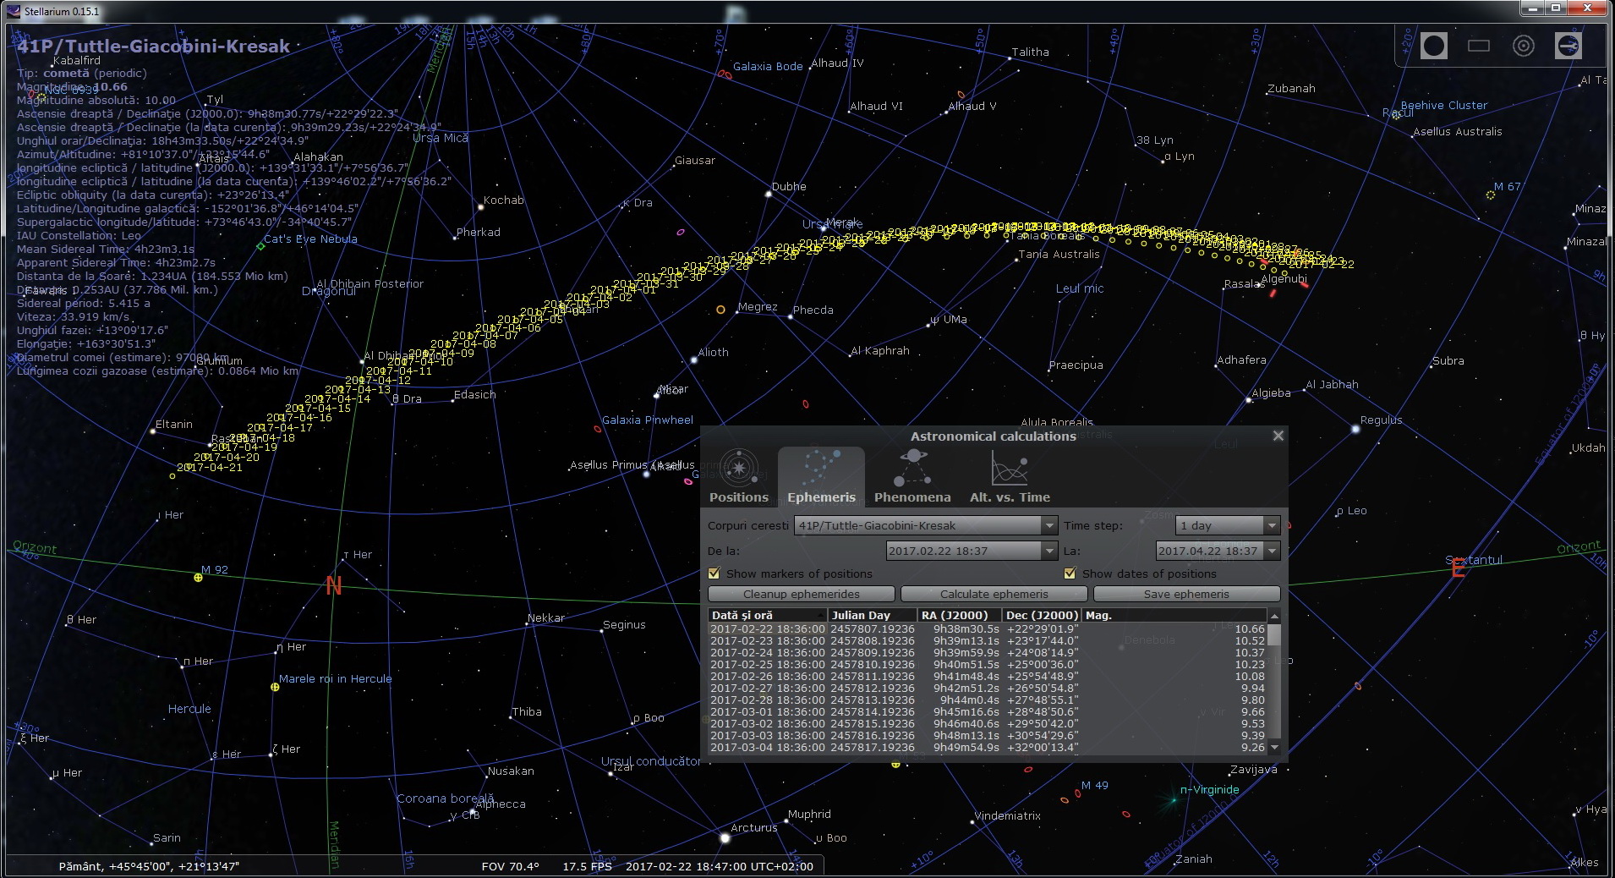This screenshot has height=878, width=1615.
Task: Click the Stellarium app icon in title bar
Action: pyautogui.click(x=13, y=11)
